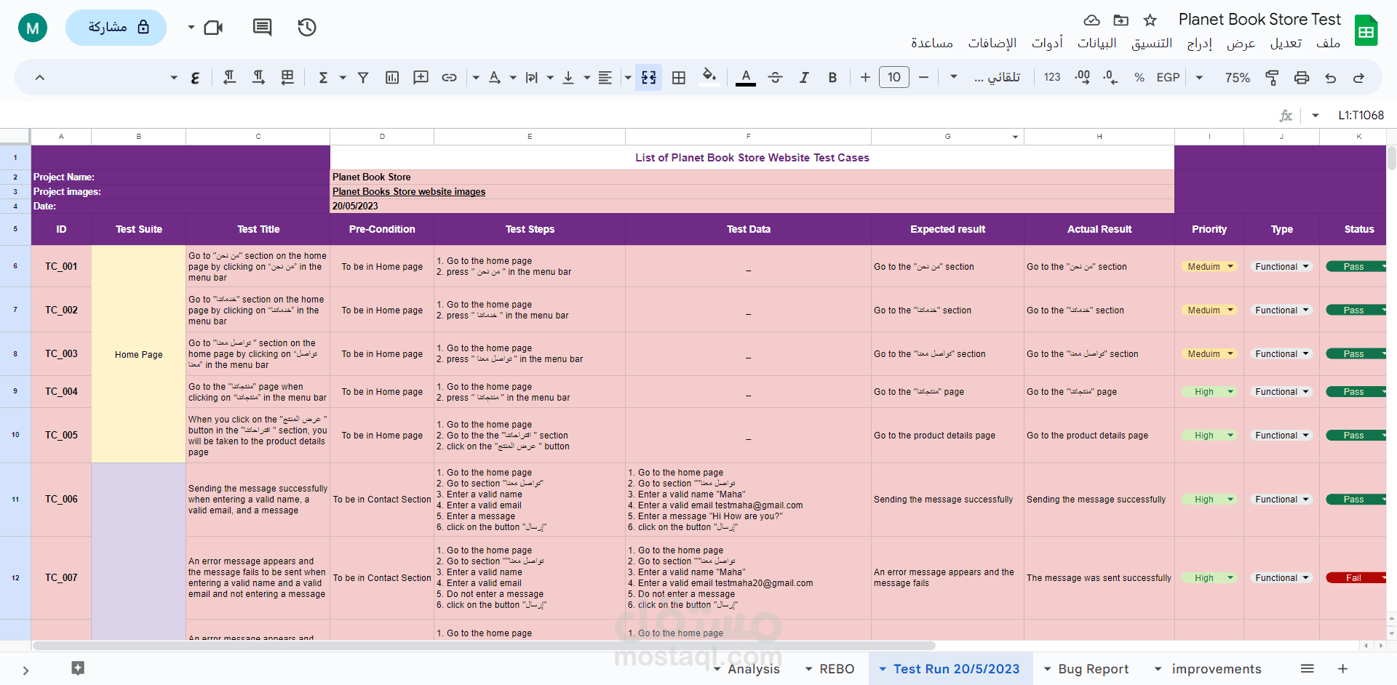Switch to the Bug Report sheet tab
The height and width of the screenshot is (685, 1397).
[x=1094, y=669]
